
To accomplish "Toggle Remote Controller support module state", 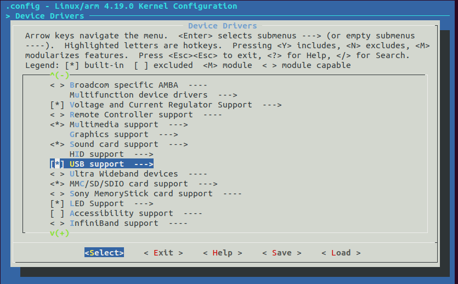I will (57, 115).
